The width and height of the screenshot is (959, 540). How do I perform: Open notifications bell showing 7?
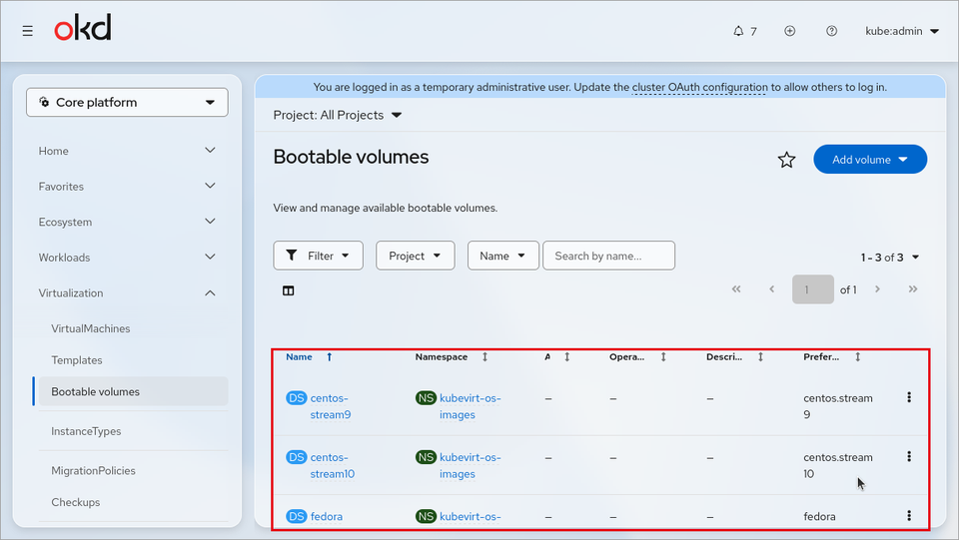point(744,31)
